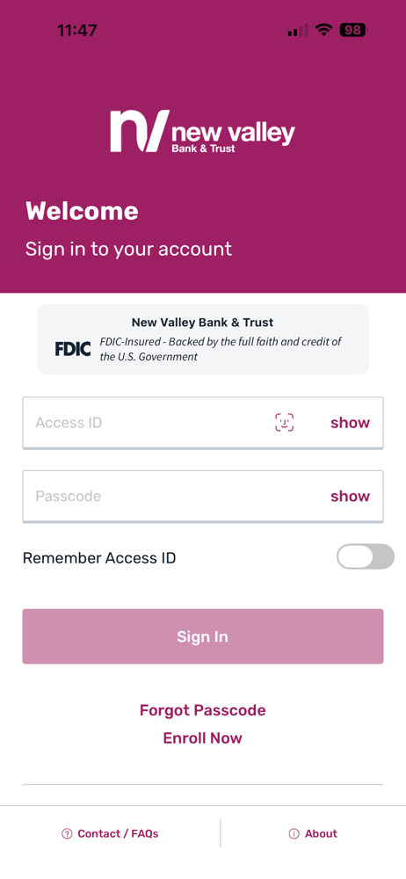Viewport: 406px width, 879px height.
Task: Tap the FDIC-Insured notice banner text
Action: click(x=221, y=349)
